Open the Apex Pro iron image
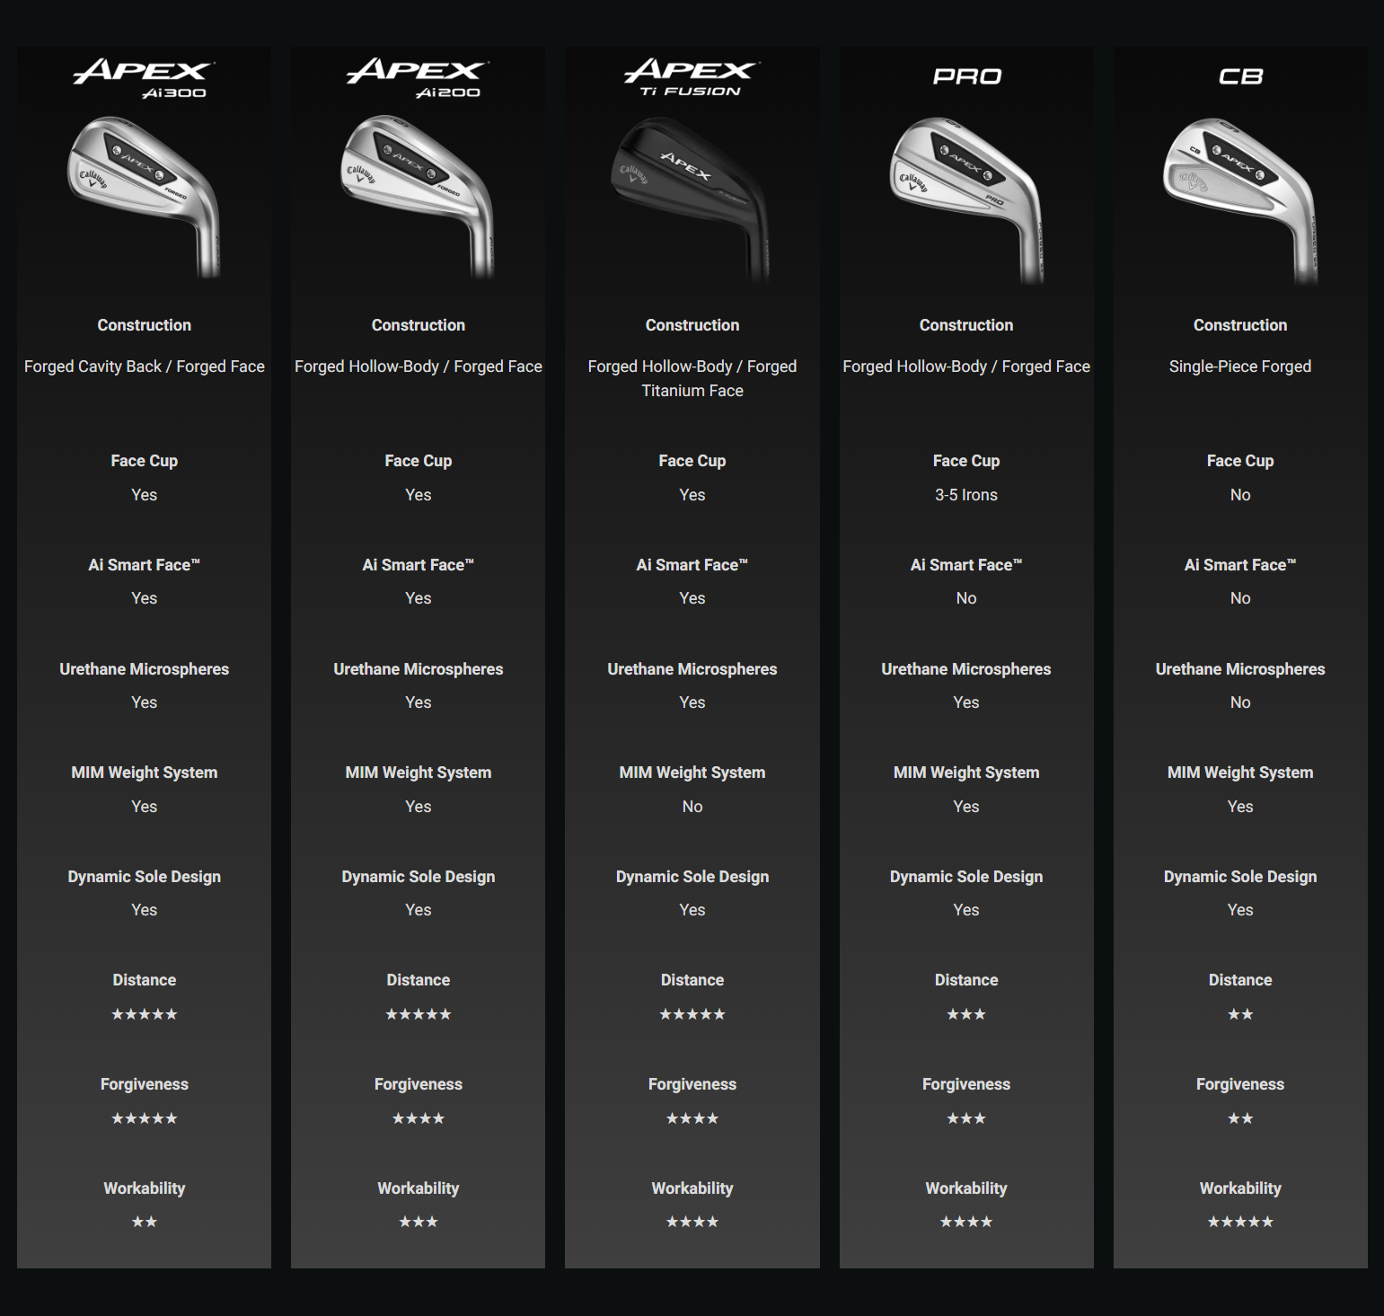 pyautogui.click(x=968, y=199)
